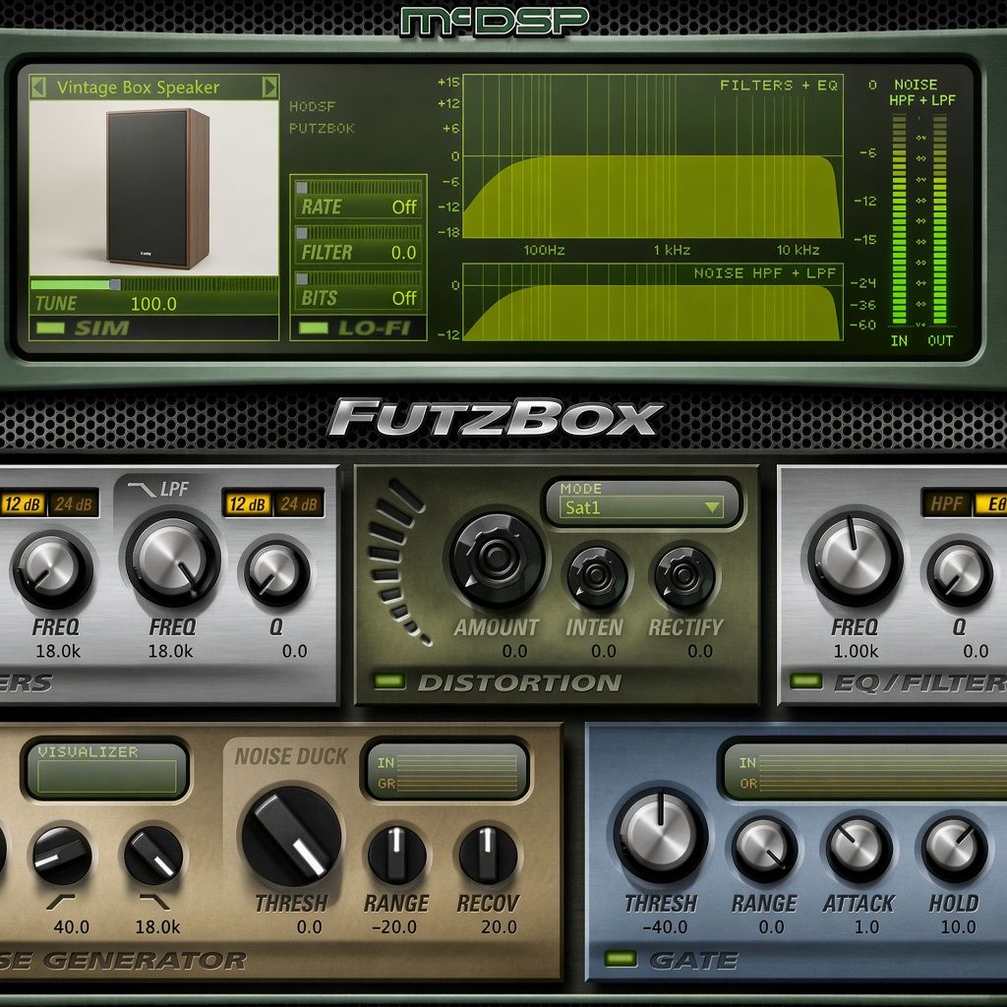Screen dimensions: 1007x1007
Task: Click the LPF Q knob
Action: 276,573
